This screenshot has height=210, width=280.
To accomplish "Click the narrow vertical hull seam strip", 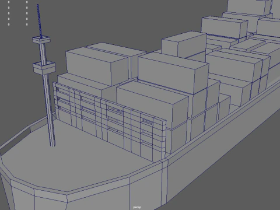I will (x=164, y=183).
